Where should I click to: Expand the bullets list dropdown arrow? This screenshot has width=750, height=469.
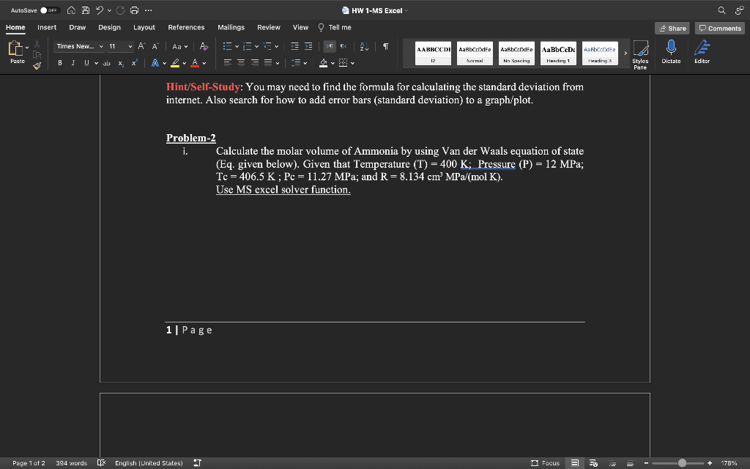[237, 46]
